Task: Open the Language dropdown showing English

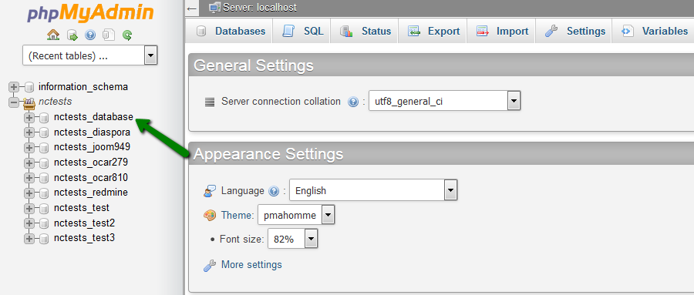Action: tap(373, 190)
